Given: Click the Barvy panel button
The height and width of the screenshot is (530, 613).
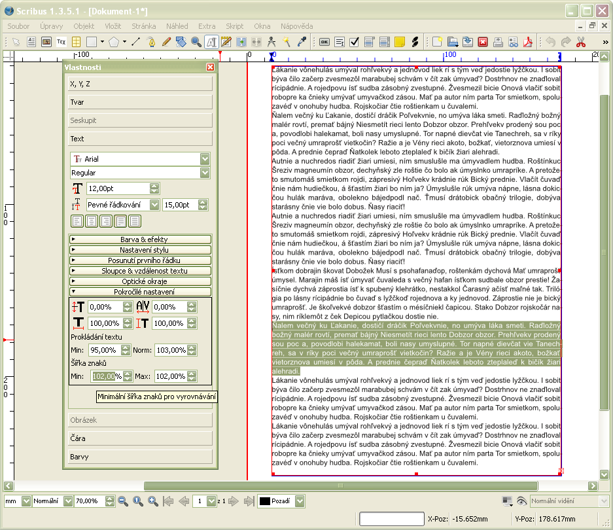Looking at the screenshot, I should pyautogui.click(x=140, y=457).
